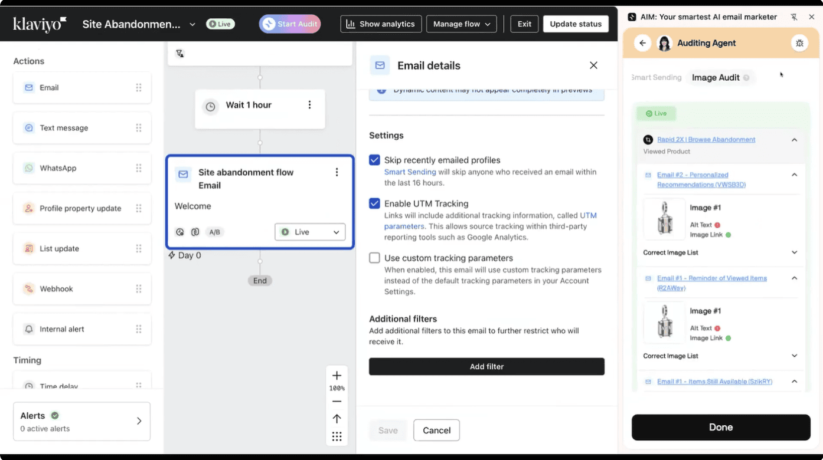823x460 pixels.
Task: Switch to the Image Audit tab
Action: (716, 77)
